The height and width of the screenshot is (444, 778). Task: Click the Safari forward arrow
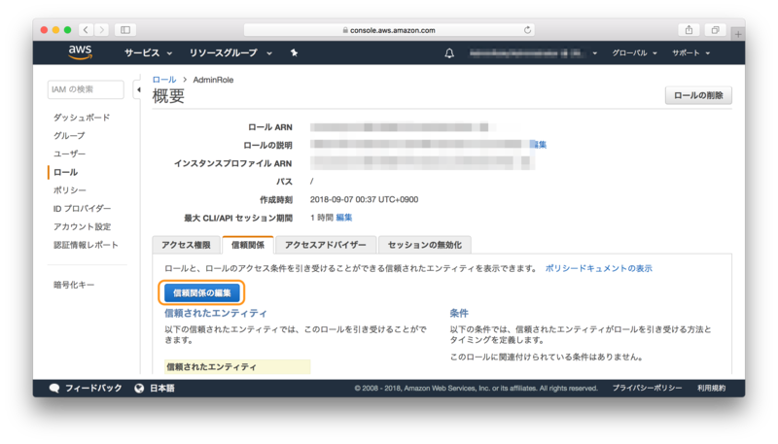(102, 30)
